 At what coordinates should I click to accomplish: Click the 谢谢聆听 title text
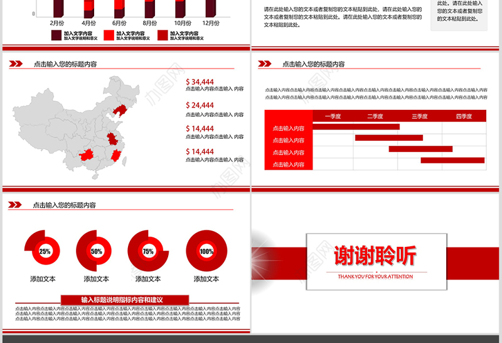375,256
